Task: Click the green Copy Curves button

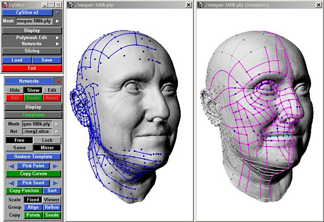Action: point(33,174)
